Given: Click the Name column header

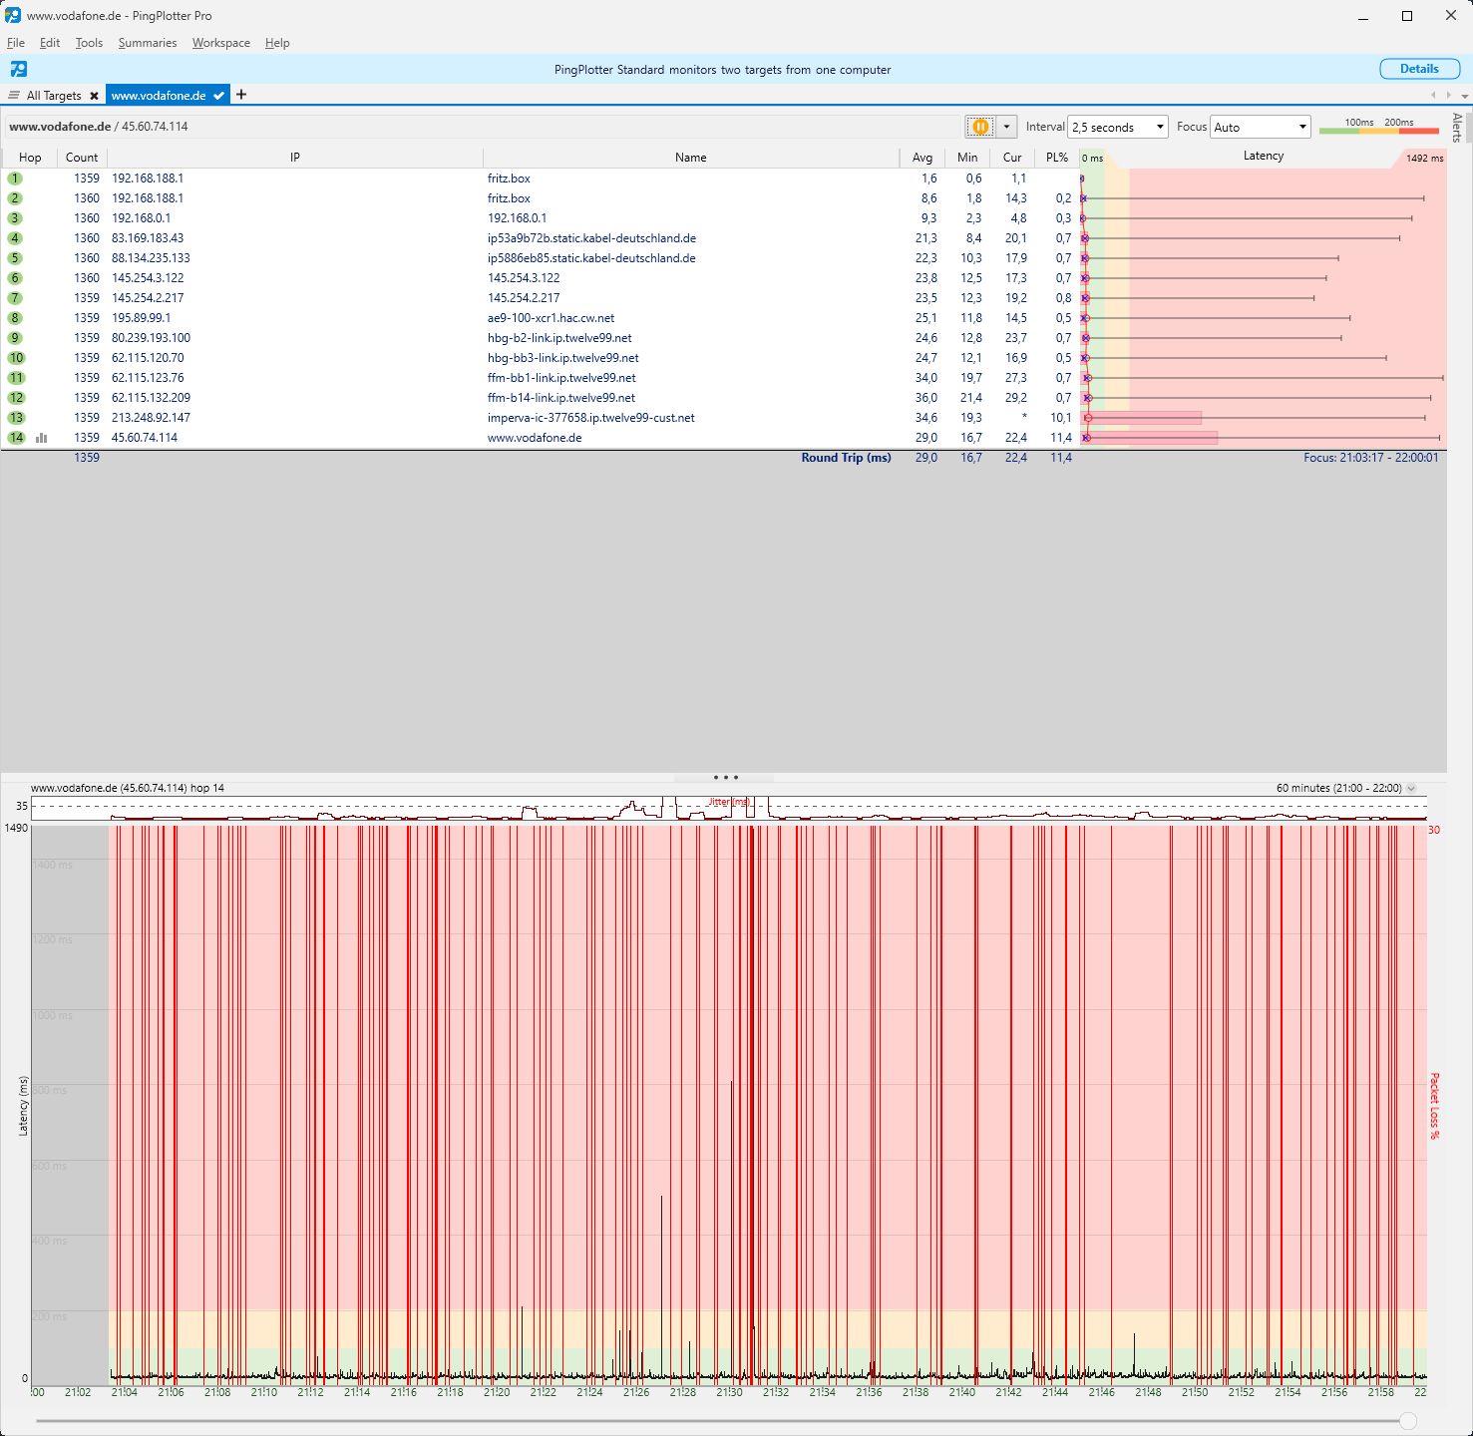Looking at the screenshot, I should pos(690,158).
